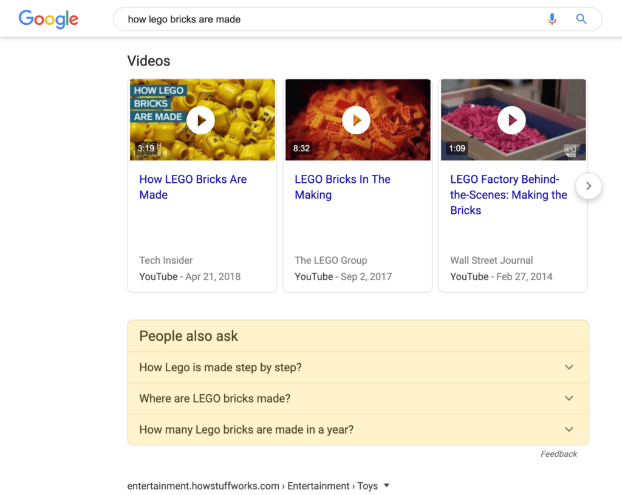Show next videos with carousel arrow
622x495 pixels.
click(589, 186)
